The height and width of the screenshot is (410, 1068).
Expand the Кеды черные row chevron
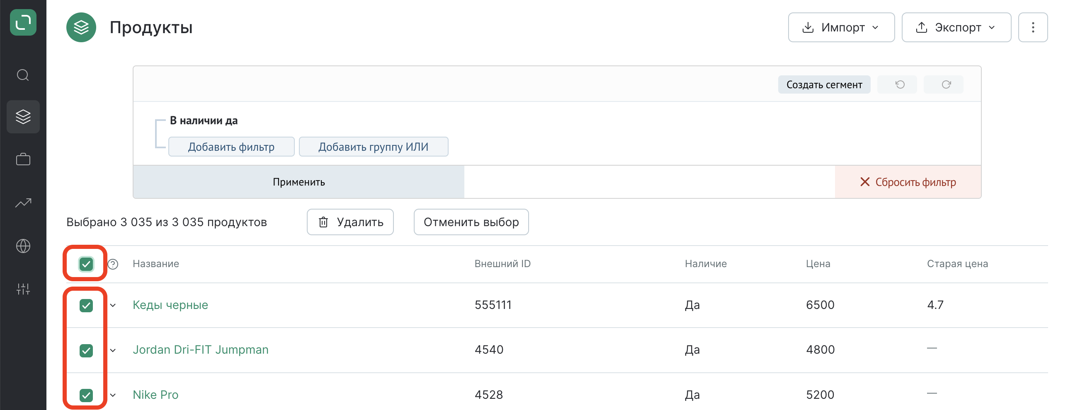113,306
